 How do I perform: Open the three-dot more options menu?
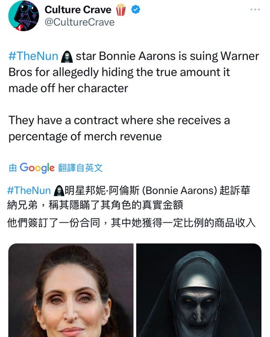click(255, 9)
